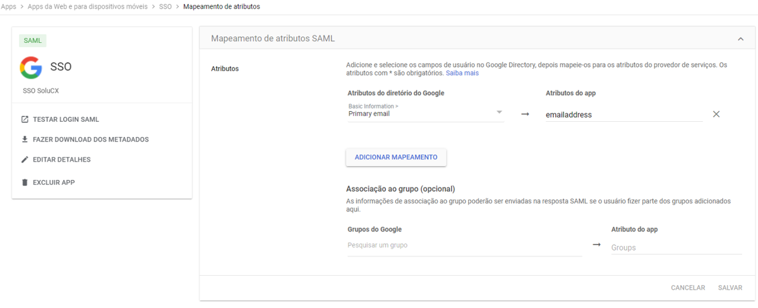Click the Testar Login SAML open icon
758x308 pixels.
[25, 119]
